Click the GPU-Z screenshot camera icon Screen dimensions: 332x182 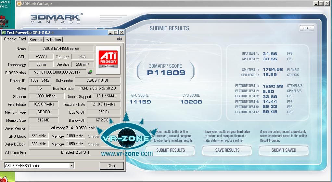pos(120,39)
